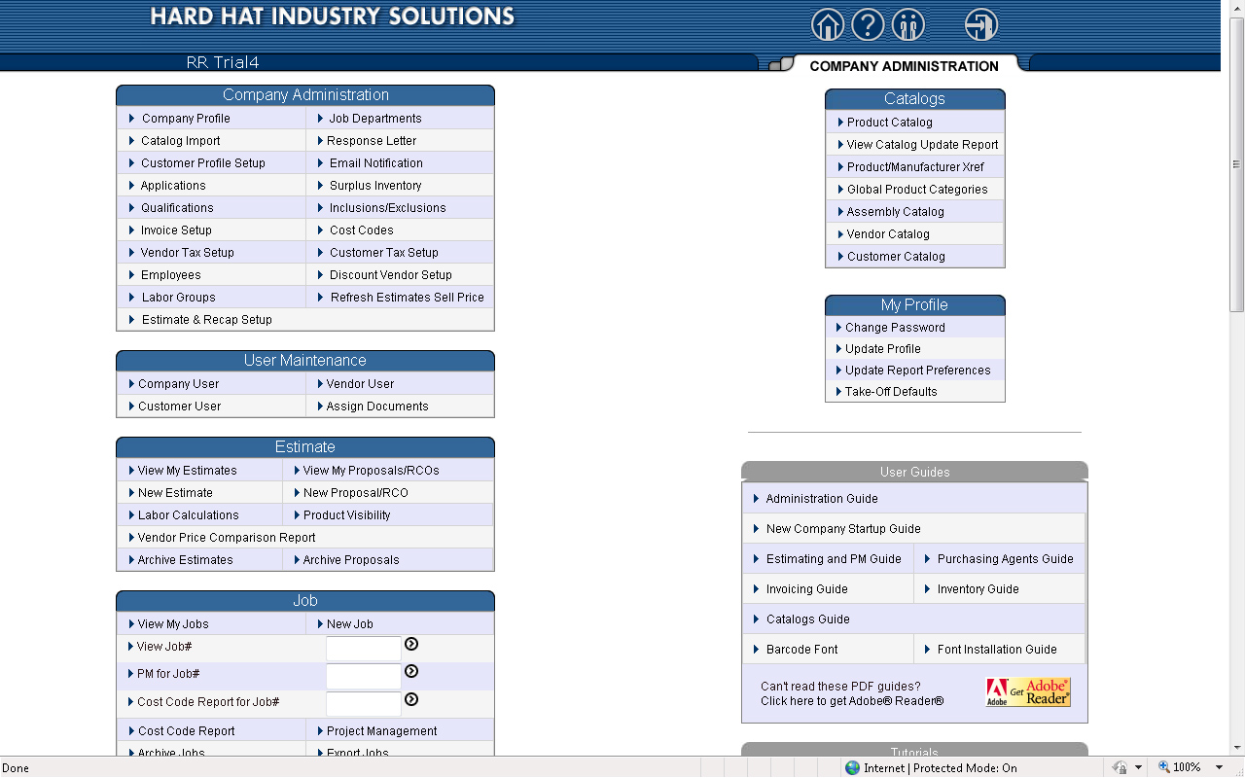Screen dimensions: 1245x778
Task: Open Labor Calculations
Action: [x=189, y=515]
